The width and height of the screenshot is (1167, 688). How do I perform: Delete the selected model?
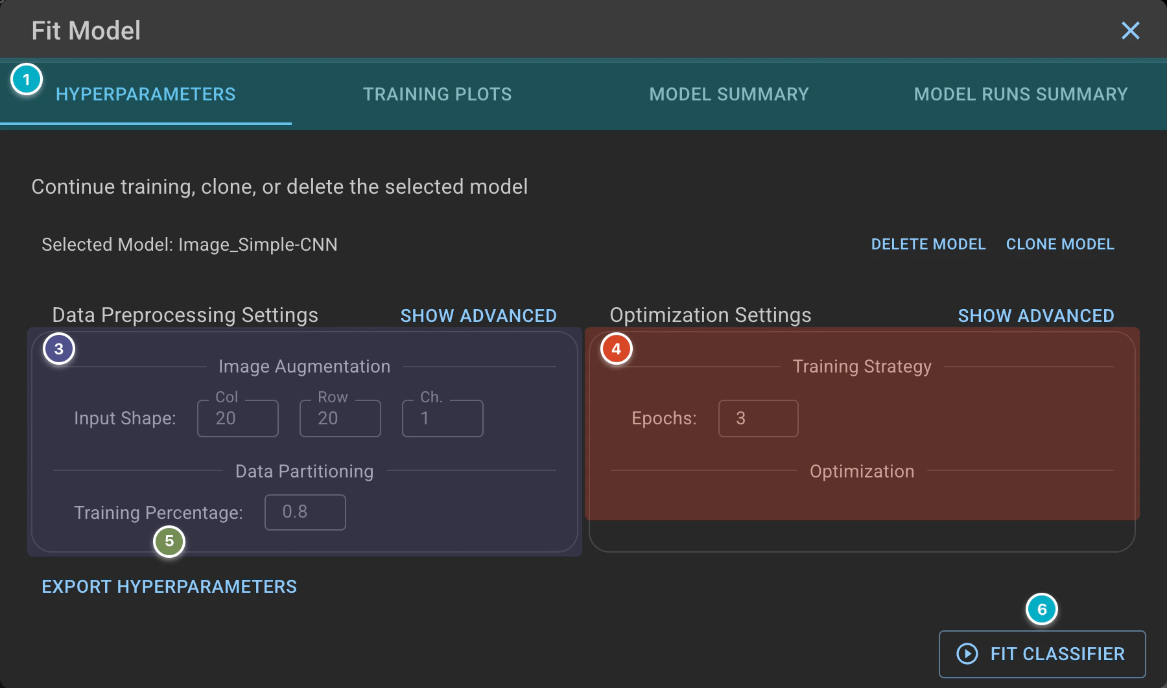tap(928, 244)
